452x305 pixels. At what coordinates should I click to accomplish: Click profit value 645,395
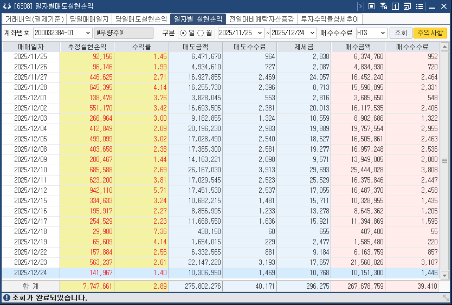(101, 87)
